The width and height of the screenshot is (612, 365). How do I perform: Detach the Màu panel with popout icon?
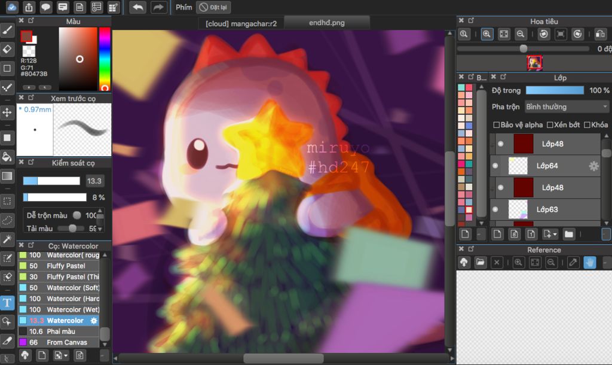coord(31,20)
